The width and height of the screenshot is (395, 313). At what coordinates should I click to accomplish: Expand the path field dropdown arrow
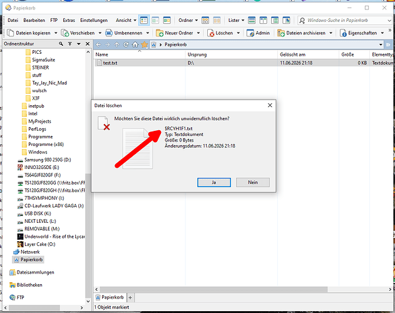381,44
